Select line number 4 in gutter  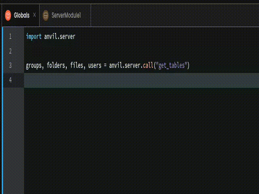point(10,80)
